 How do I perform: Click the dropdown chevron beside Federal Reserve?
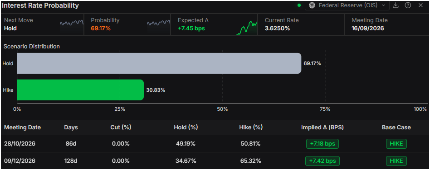pyautogui.click(x=383, y=5)
